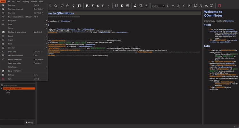This screenshot has height=128, width=239.
Task: Open the Script repository link in preview
Action: pyautogui.click(x=224, y=69)
